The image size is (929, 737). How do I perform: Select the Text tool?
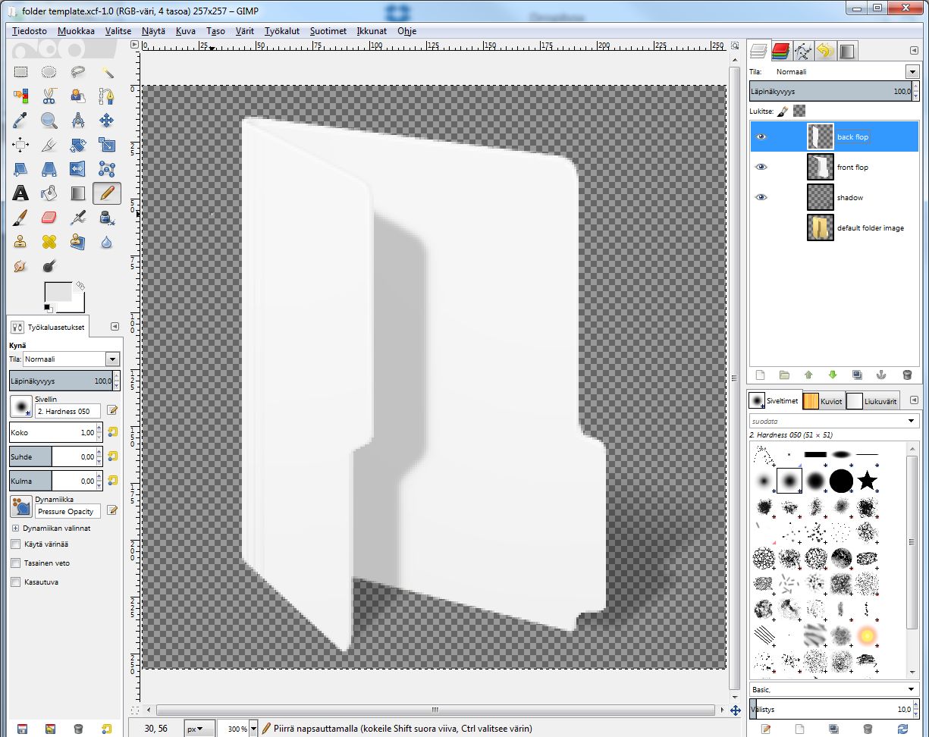click(20, 193)
